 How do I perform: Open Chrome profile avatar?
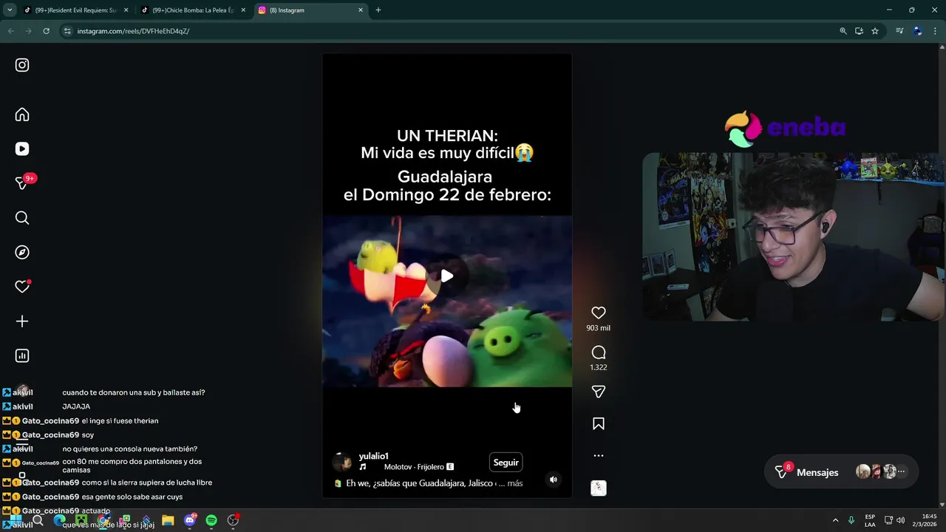pos(917,31)
